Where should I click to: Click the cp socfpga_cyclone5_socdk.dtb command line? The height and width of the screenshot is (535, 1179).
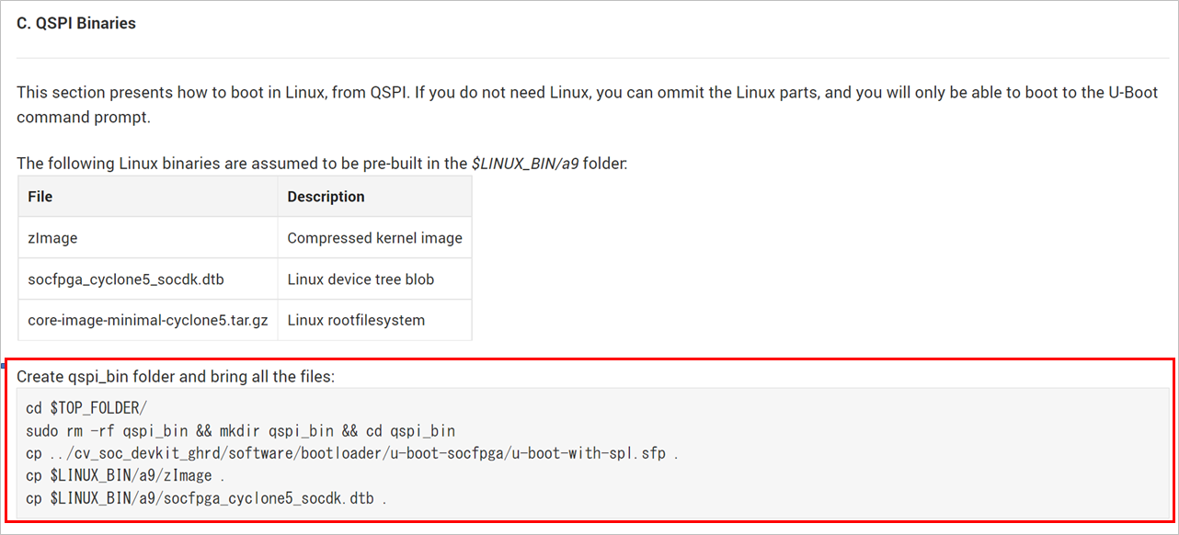tap(207, 499)
